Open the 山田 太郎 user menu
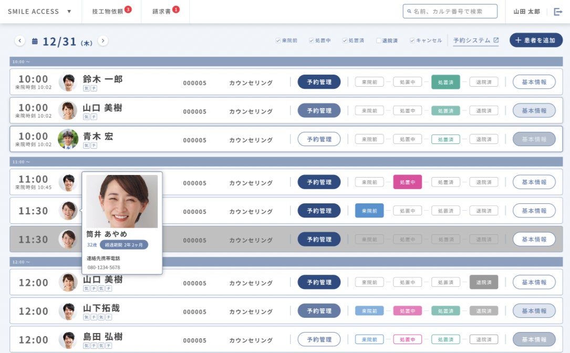Image resolution: width=570 pixels, height=353 pixels. [526, 12]
